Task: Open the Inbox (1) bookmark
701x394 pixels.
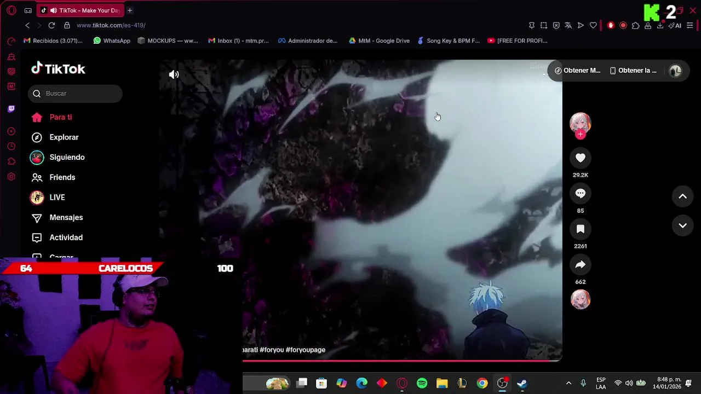Action: tap(238, 40)
